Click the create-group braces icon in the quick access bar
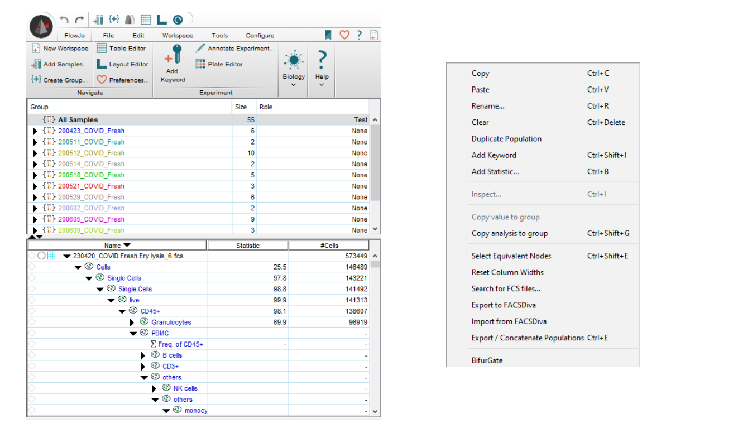The image size is (733, 433). [114, 20]
